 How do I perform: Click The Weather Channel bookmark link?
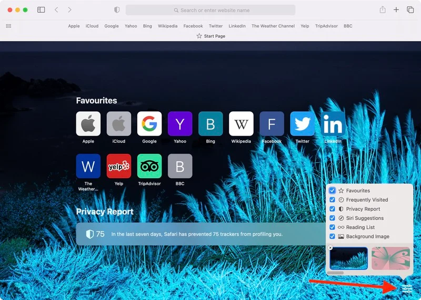273,26
